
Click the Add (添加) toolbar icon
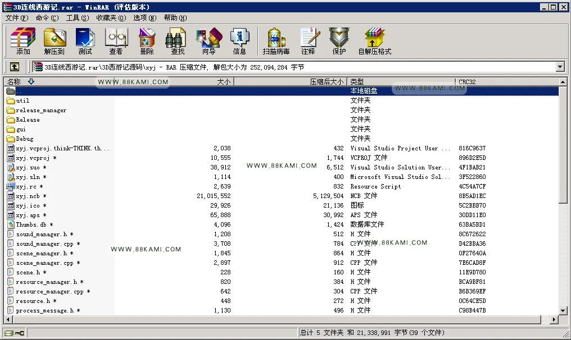point(23,41)
